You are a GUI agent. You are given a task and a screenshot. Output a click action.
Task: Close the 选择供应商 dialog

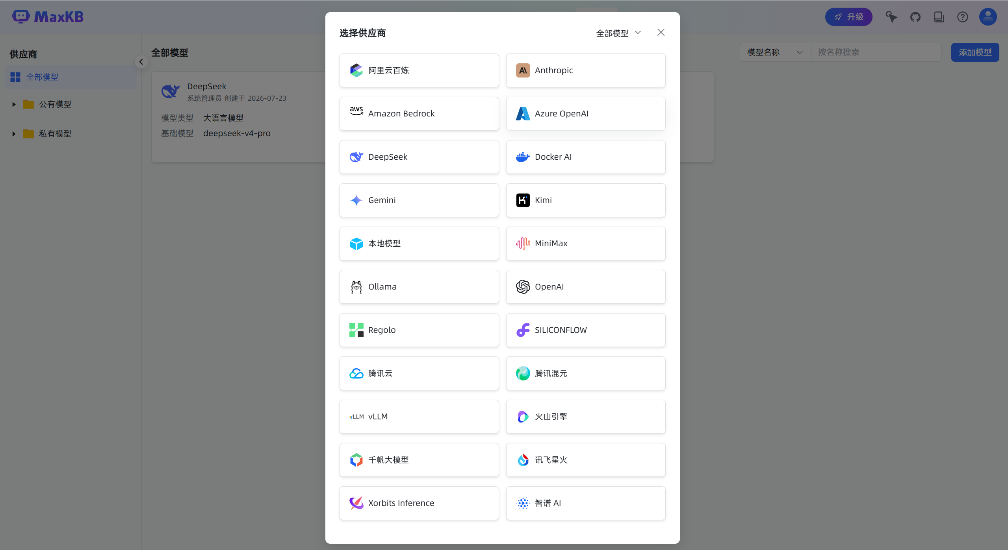[x=661, y=33]
